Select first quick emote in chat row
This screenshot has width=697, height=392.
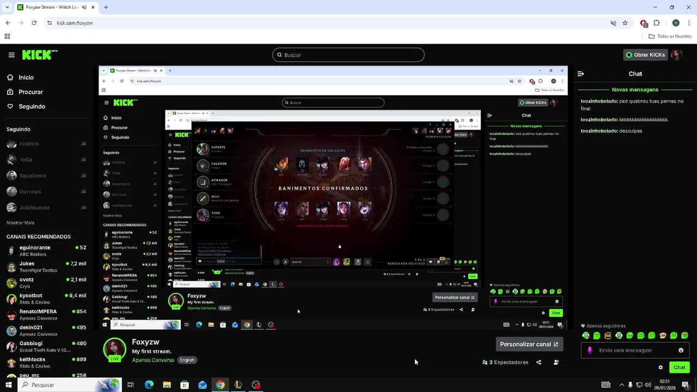pyautogui.click(x=586, y=335)
